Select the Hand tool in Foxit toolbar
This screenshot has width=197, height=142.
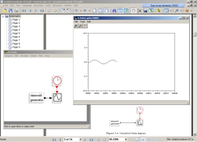(133, 11)
